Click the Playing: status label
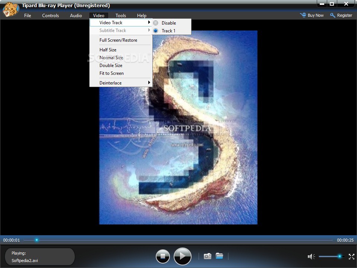Screen dimensions: 357x268 pyautogui.click(x=19, y=253)
